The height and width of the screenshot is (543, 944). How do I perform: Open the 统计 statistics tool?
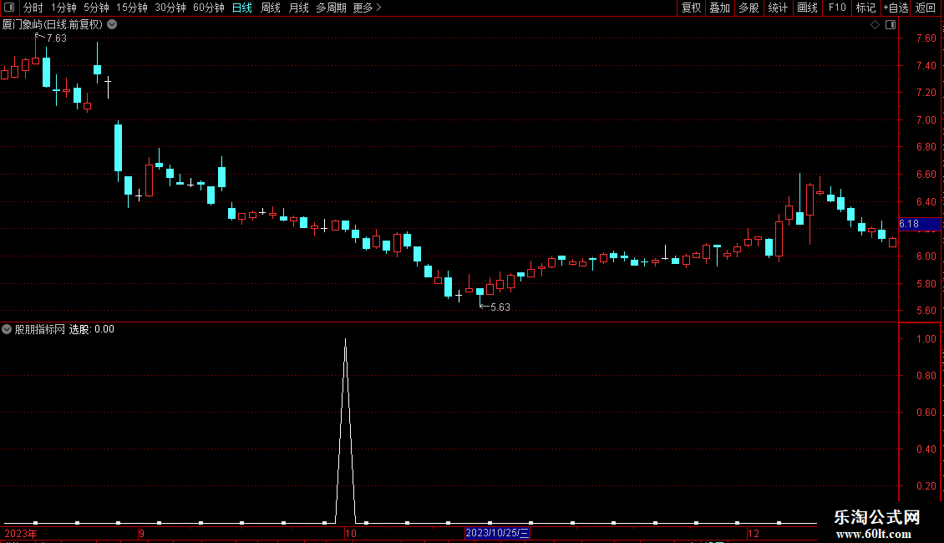coord(778,8)
